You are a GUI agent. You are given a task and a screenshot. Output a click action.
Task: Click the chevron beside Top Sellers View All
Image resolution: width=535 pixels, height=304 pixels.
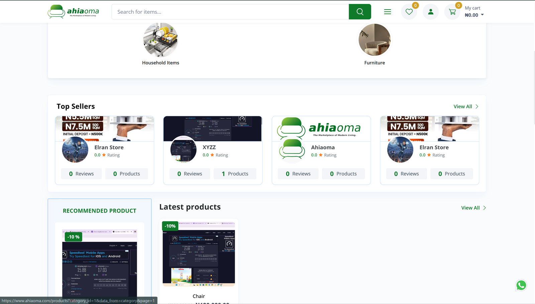[x=477, y=107]
